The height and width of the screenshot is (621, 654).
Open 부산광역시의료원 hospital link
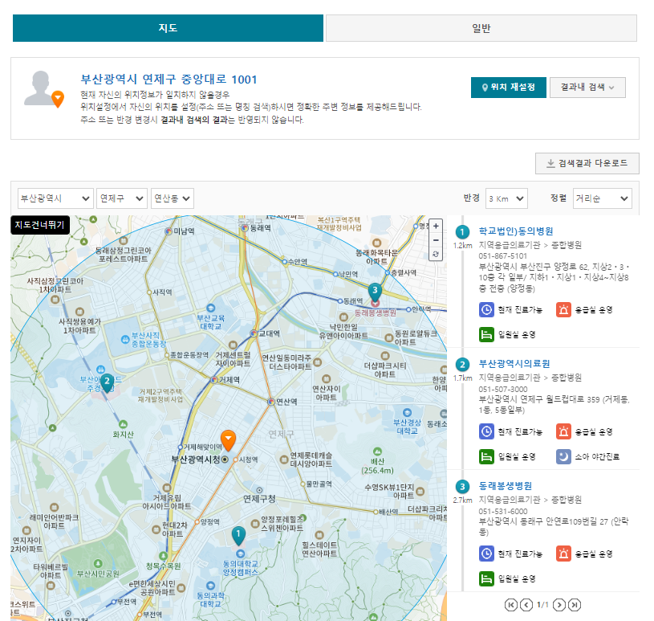click(x=514, y=364)
